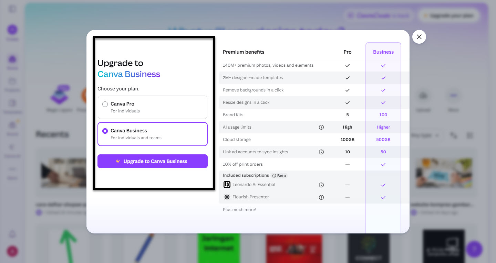Click the Flourish Presenter asterisk icon
The image size is (496, 263).
(227, 197)
